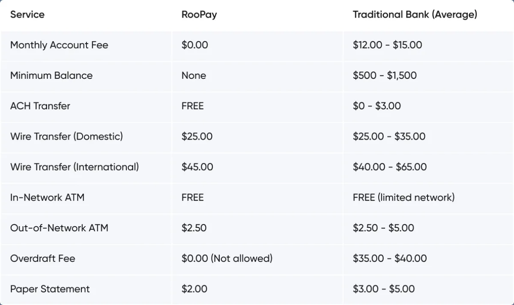
Task: Click the $500 - $1,500 cell
Action: click(385, 75)
